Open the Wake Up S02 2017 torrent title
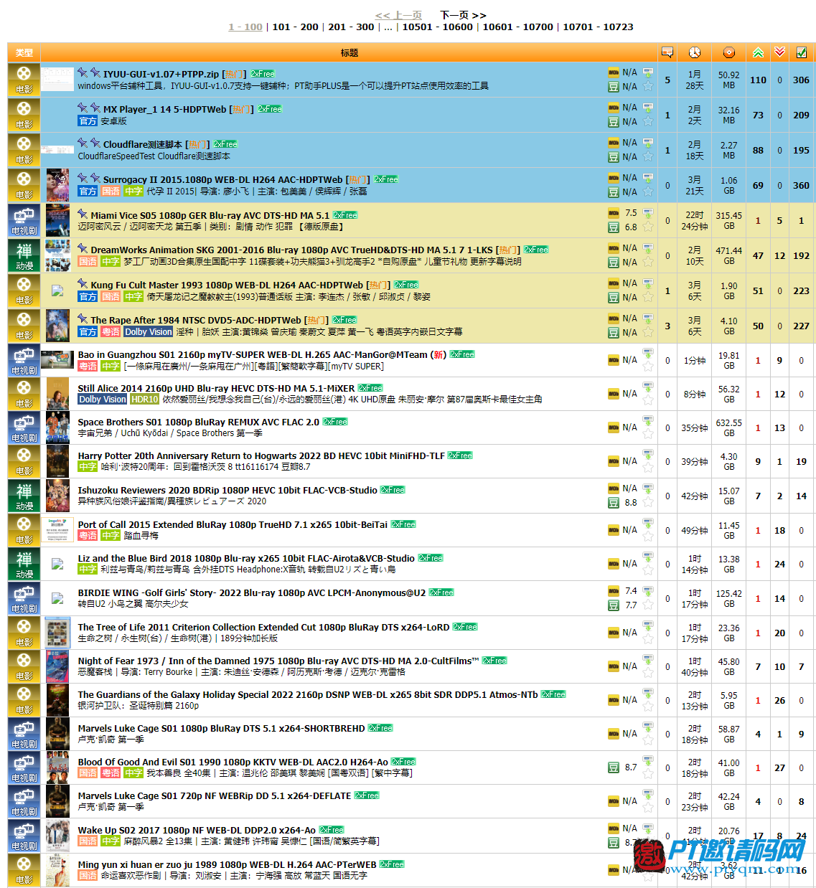Viewport: 816px width, 888px height. click(197, 830)
